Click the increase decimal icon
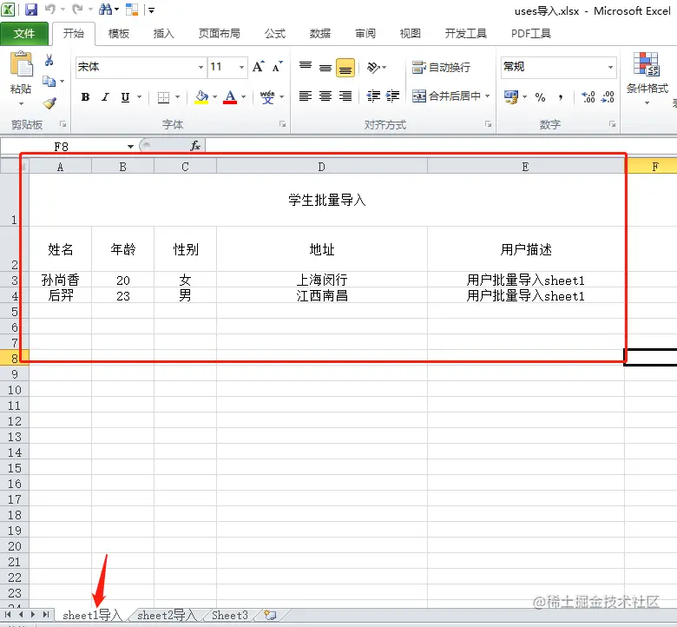Viewport: 677px width, 627px height. coord(588,96)
